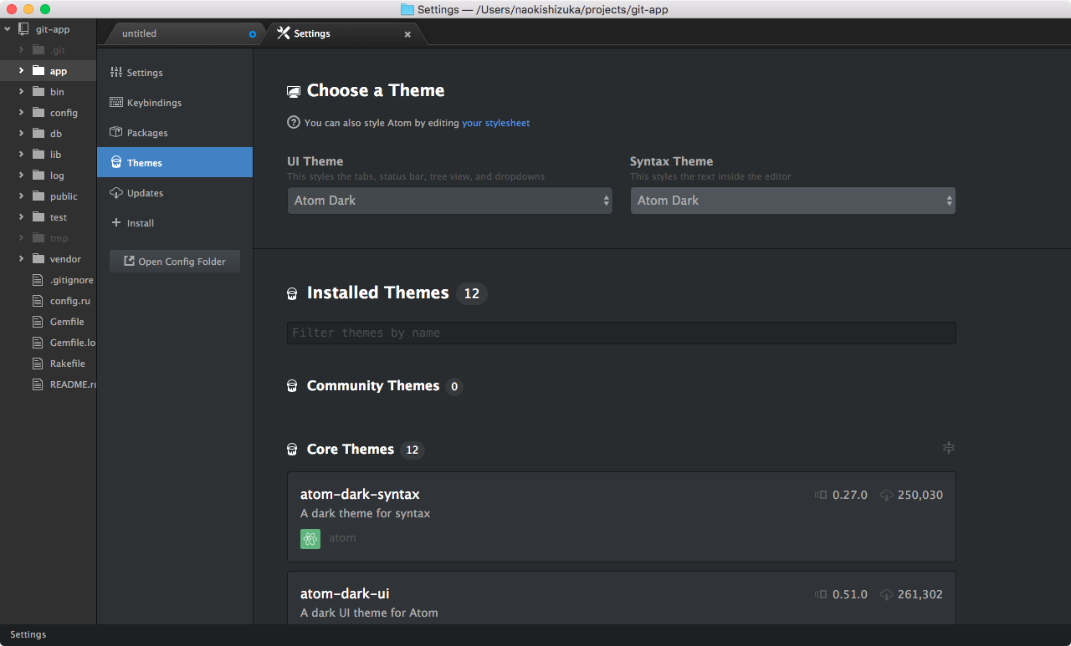Screen dimensions: 1071x646
Task: Click the atom author name link
Action: 342,538
